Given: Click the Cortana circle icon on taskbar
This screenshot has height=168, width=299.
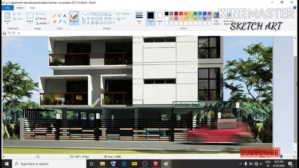Looking at the screenshot, I should [92, 164].
